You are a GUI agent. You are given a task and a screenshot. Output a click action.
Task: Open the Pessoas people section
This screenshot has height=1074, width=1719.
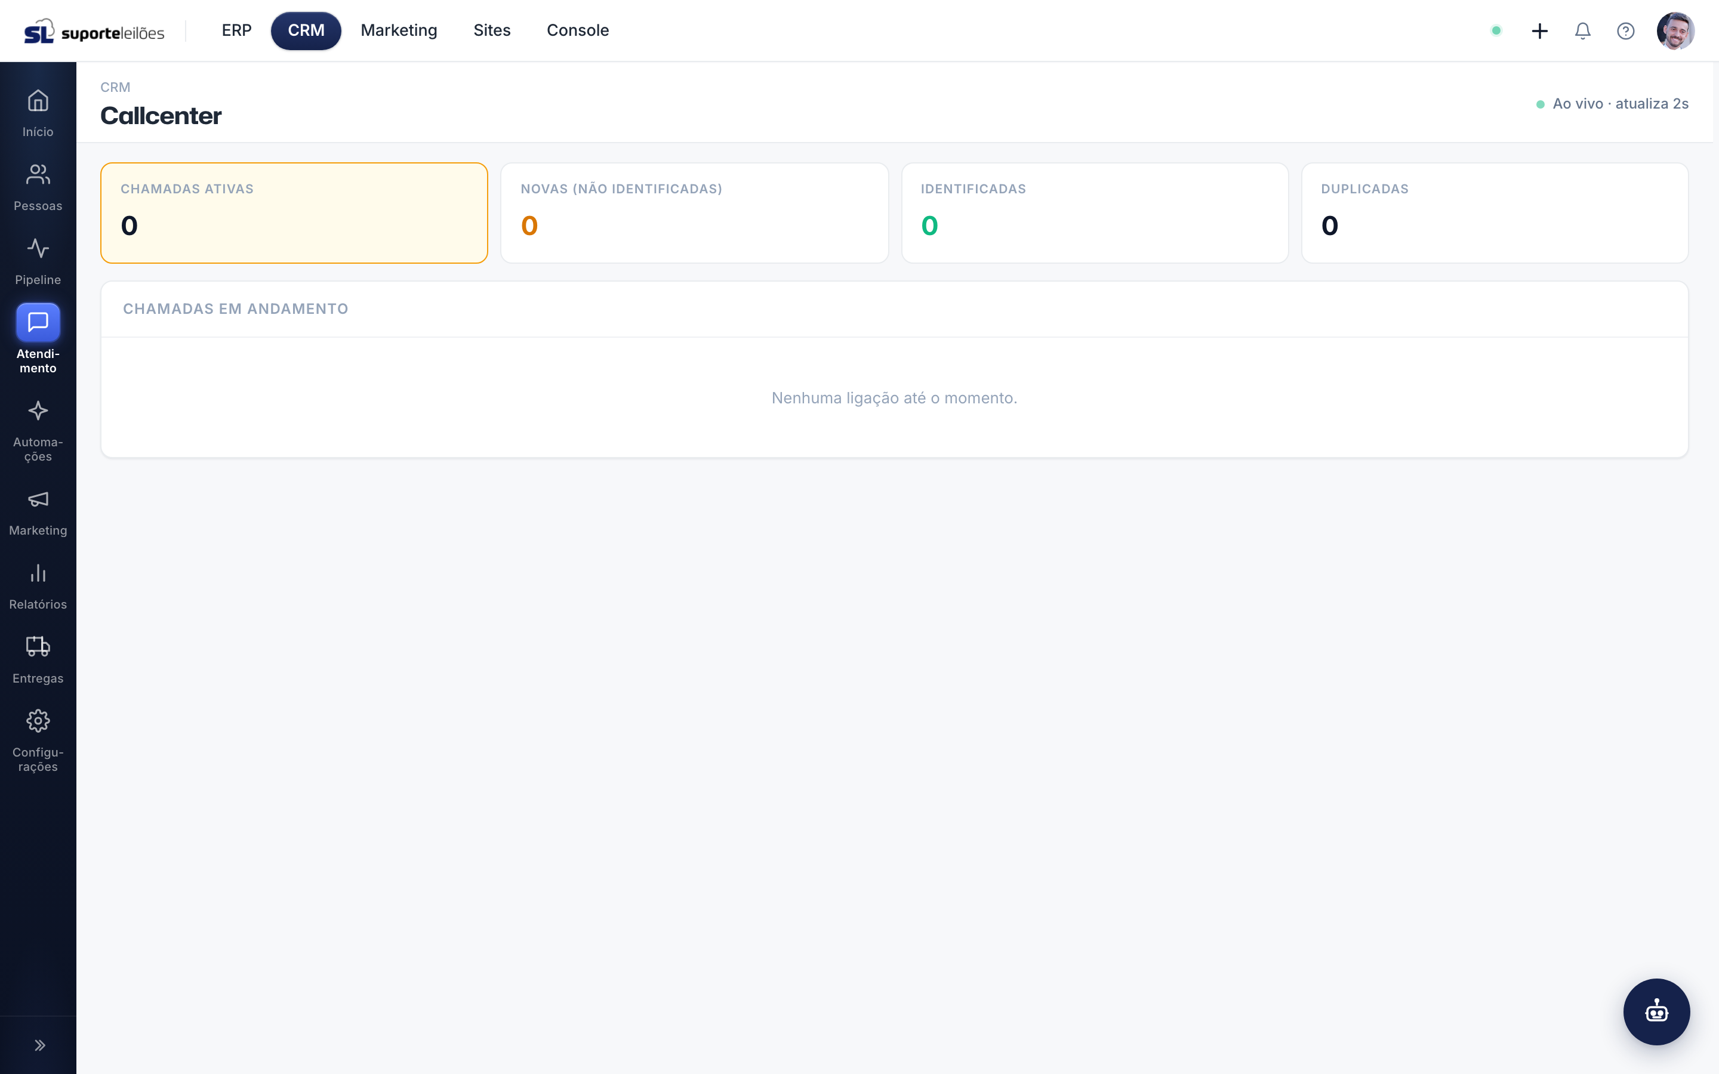pos(38,187)
